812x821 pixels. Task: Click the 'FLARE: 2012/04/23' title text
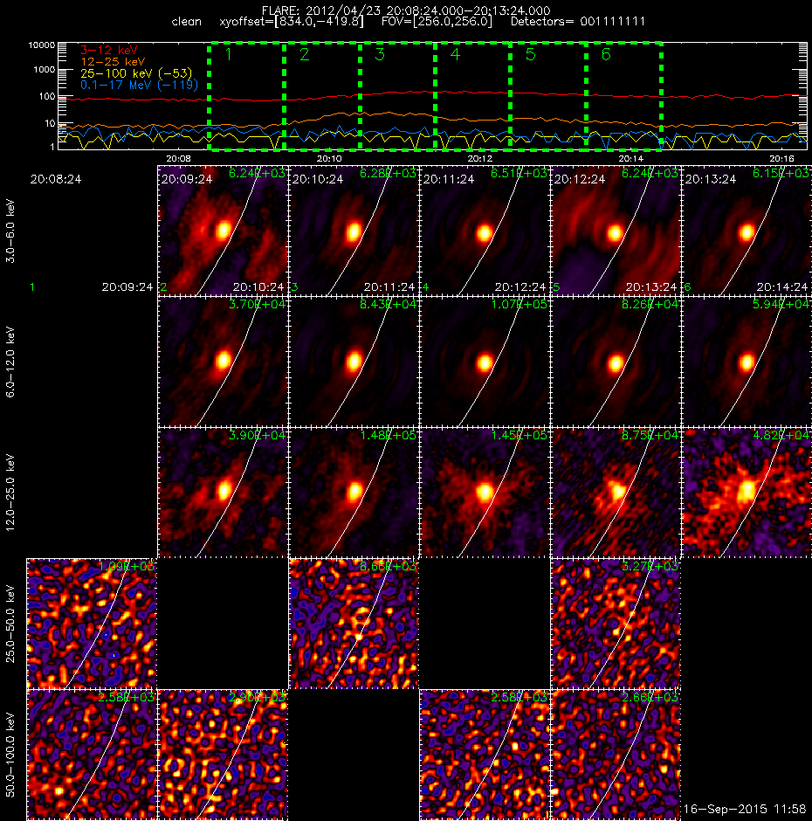tap(322, 10)
